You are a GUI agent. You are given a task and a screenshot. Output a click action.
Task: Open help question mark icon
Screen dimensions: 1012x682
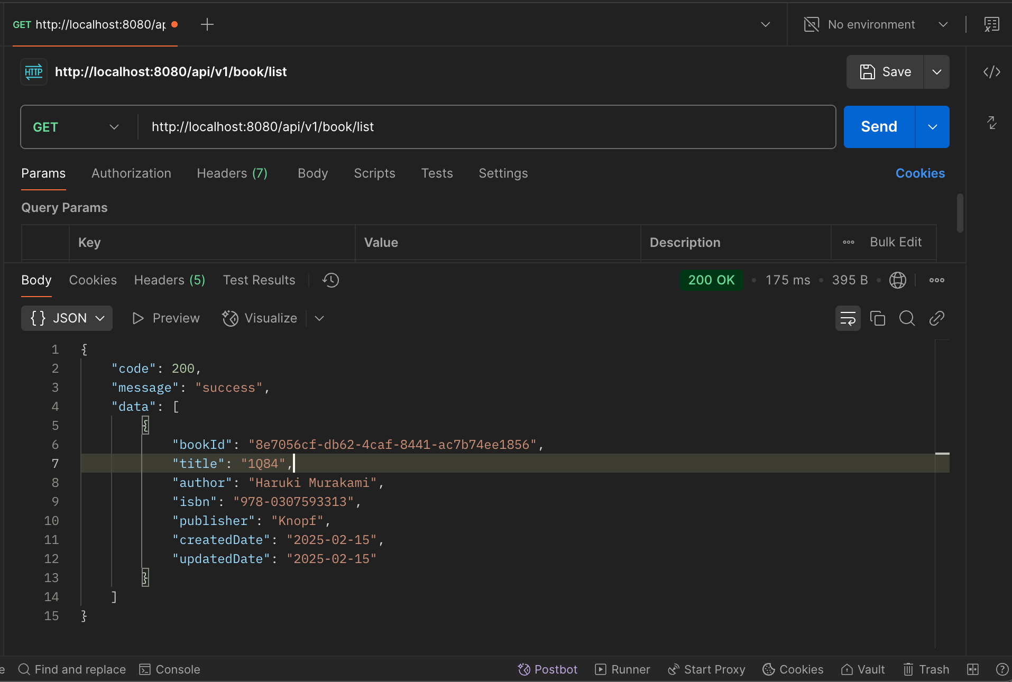point(1001,669)
